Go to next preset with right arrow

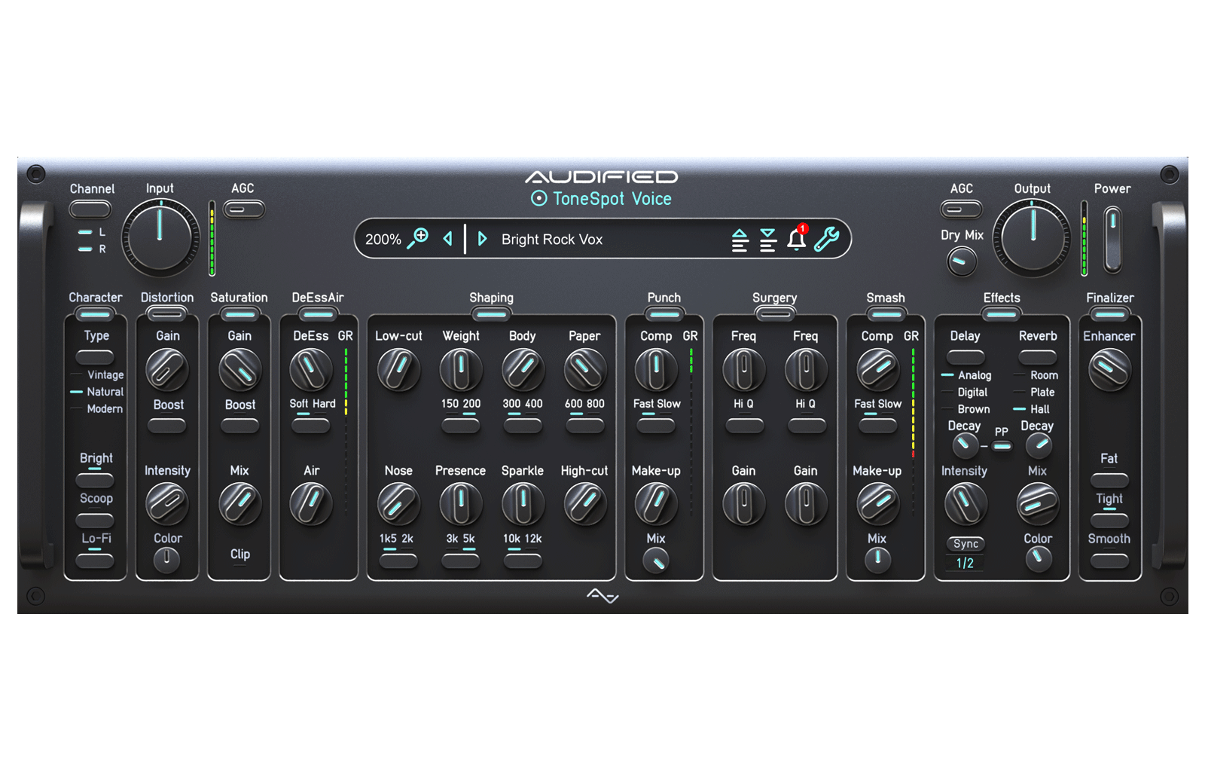(x=482, y=239)
